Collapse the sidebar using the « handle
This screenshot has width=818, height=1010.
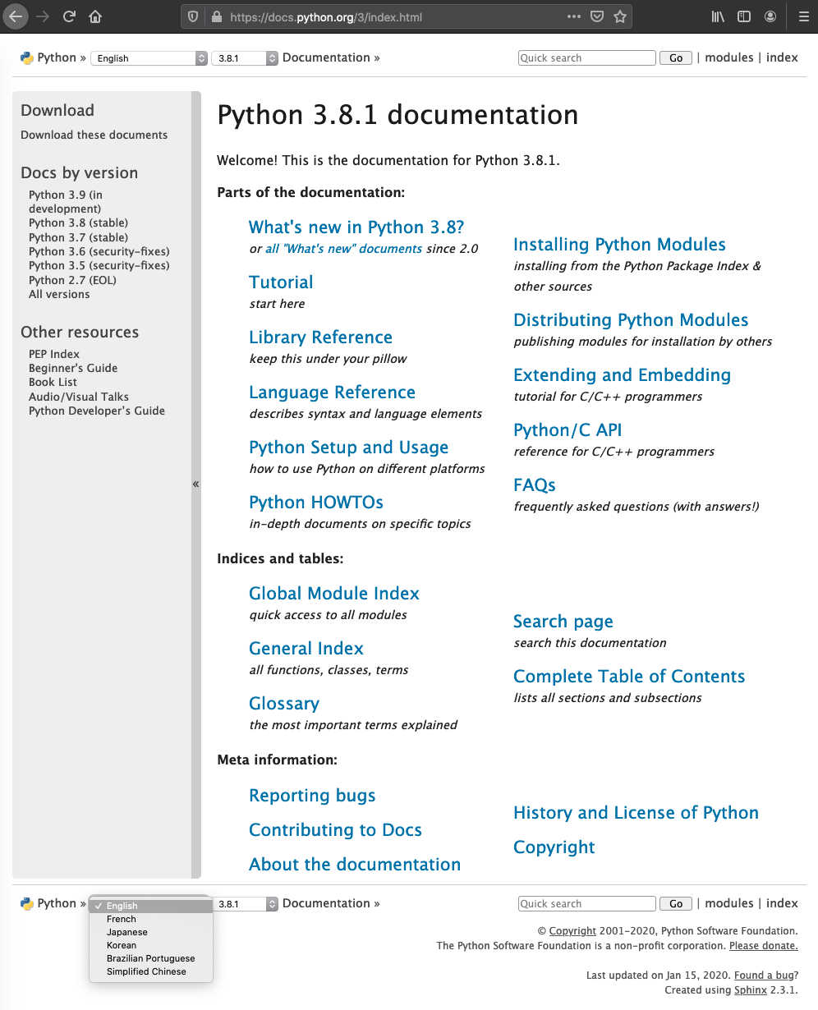[195, 484]
